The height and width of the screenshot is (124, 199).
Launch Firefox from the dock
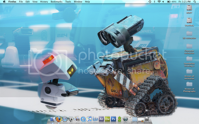59,119
